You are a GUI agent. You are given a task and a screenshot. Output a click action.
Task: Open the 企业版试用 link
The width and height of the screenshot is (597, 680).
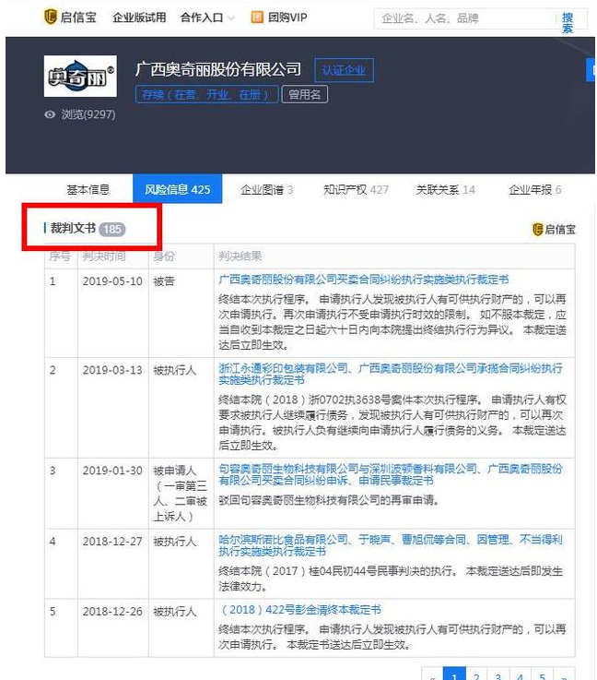(139, 18)
